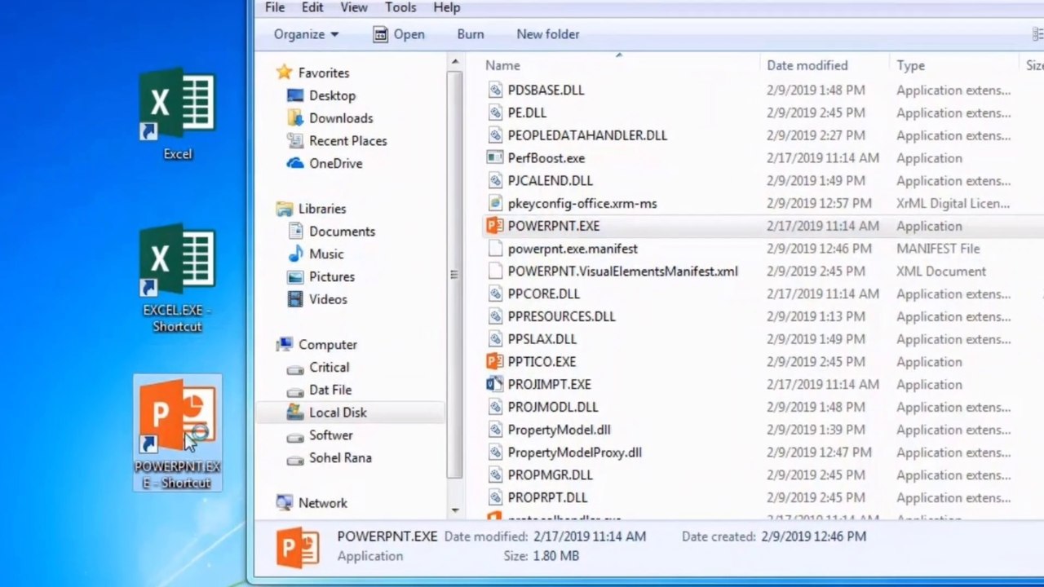Open the Edit menu
The image size is (1044, 587).
tap(312, 7)
